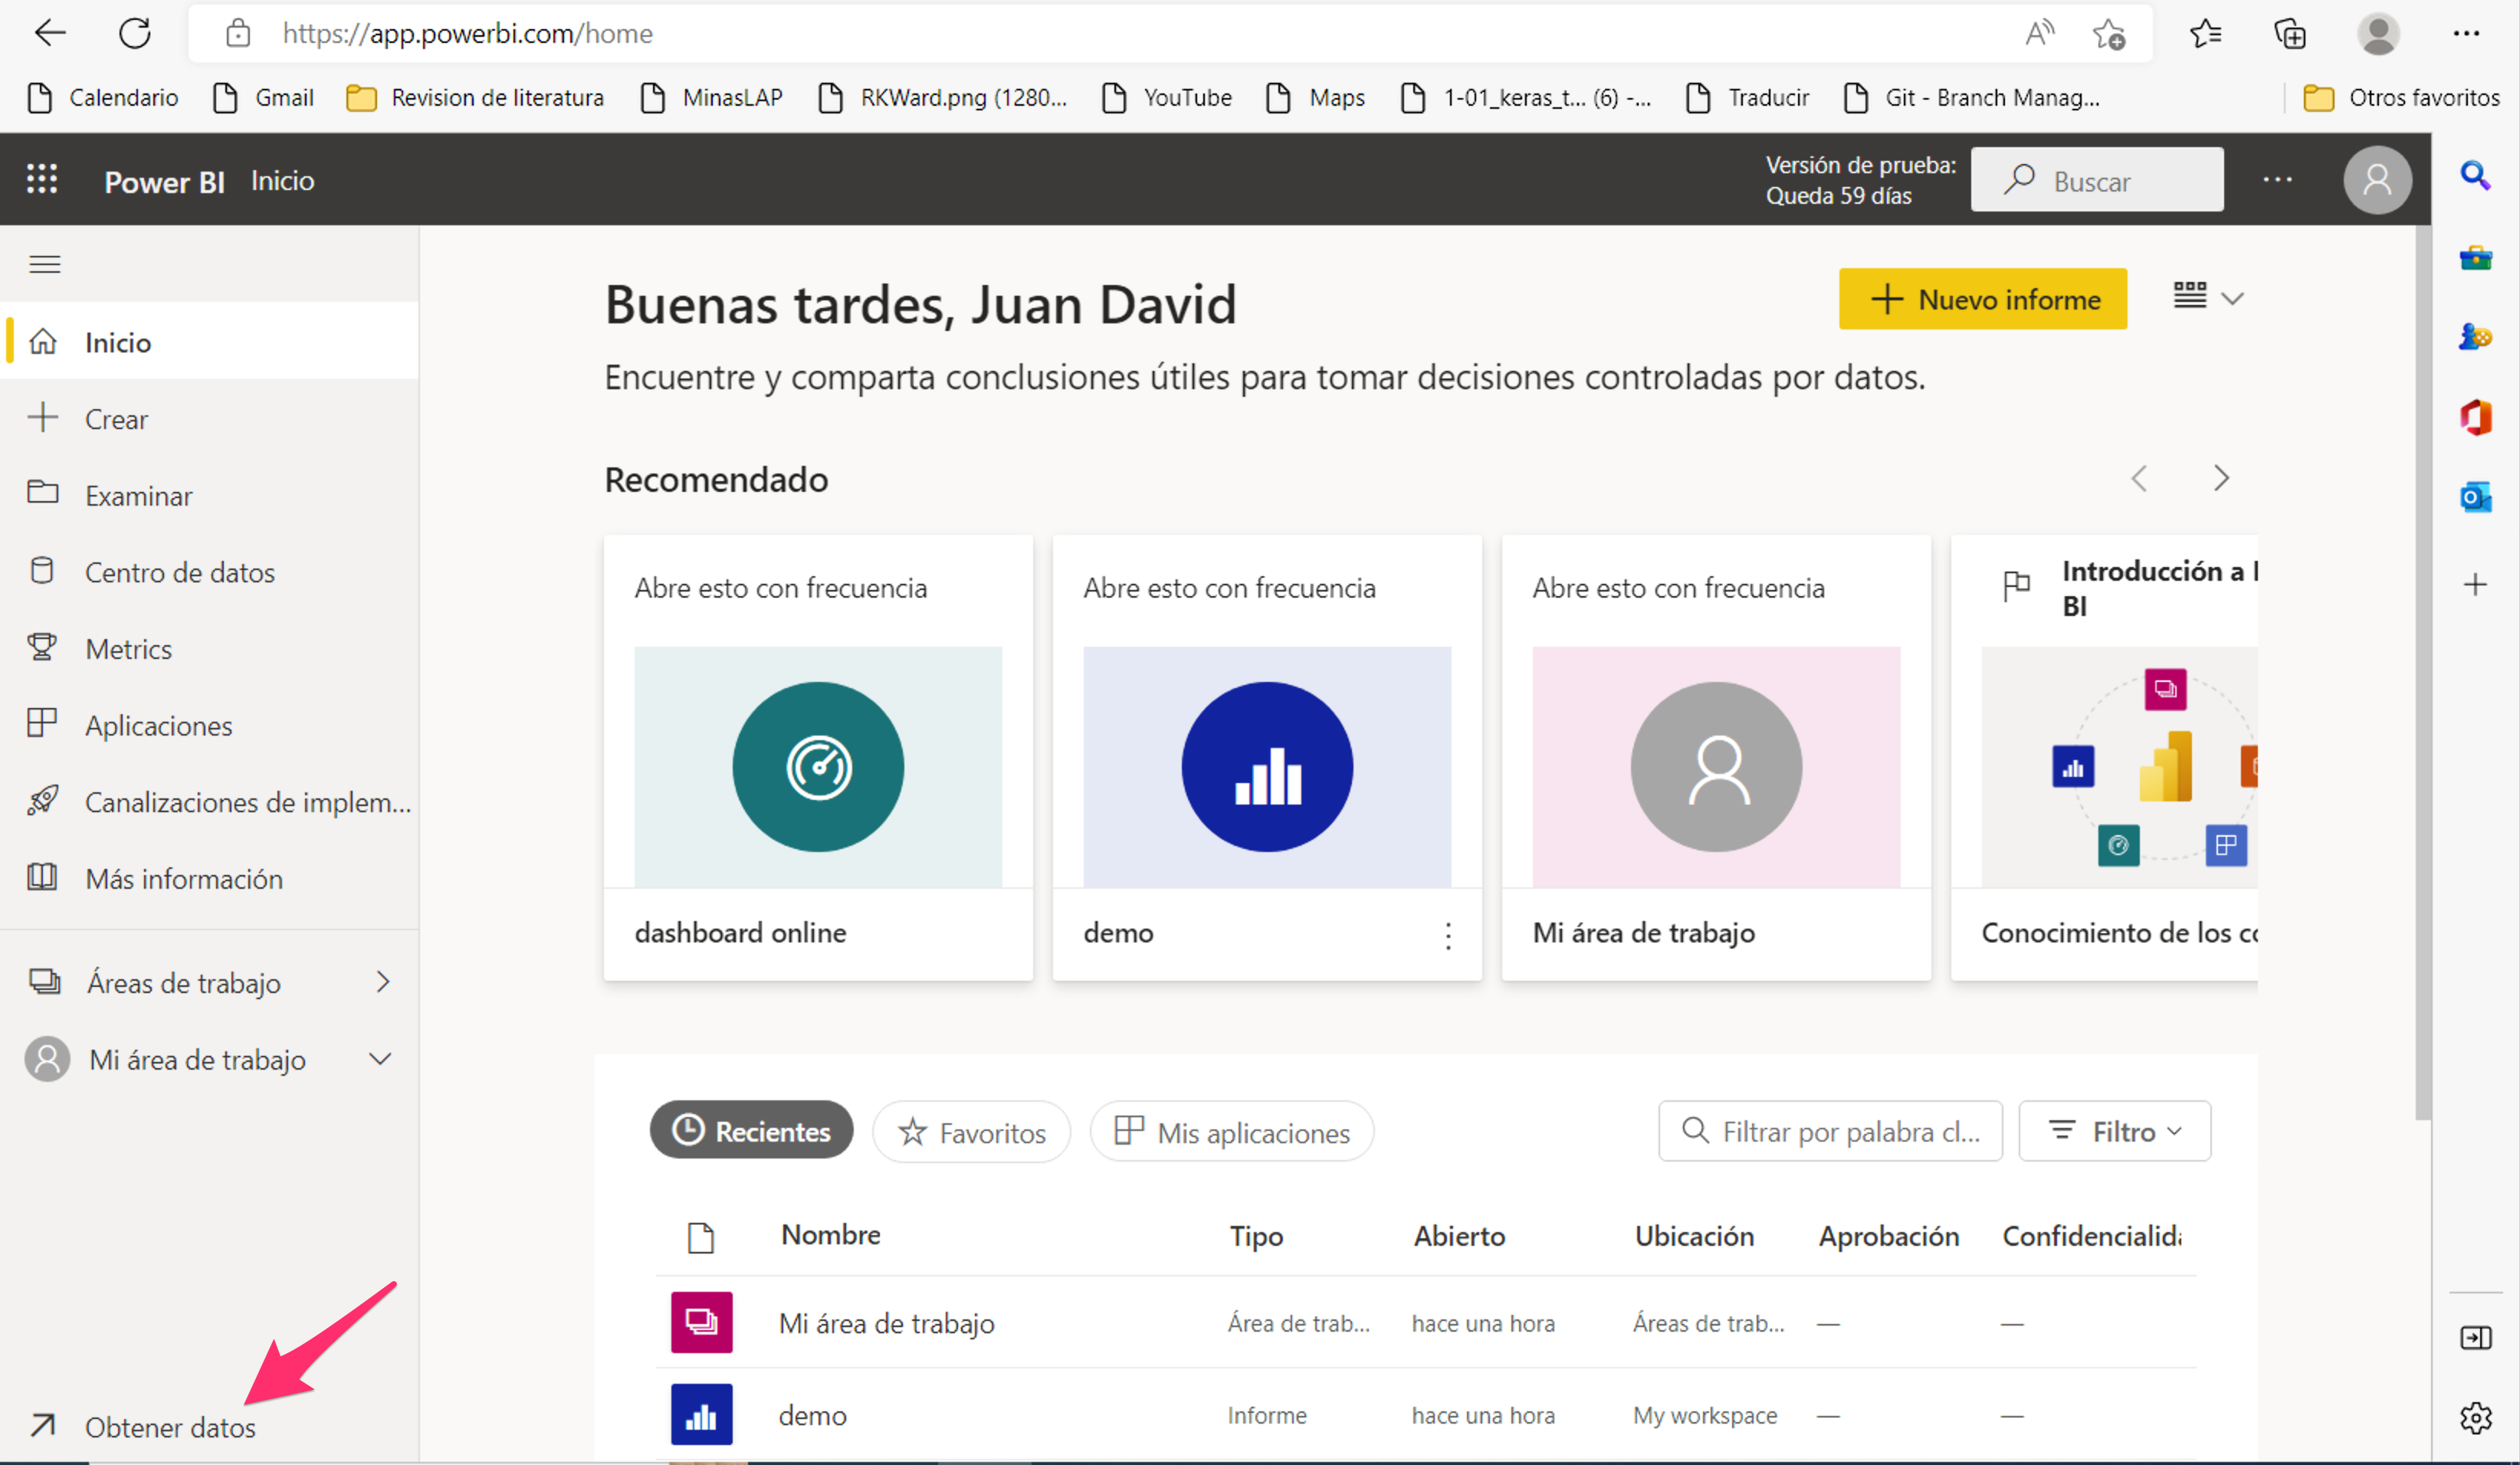Open Metrics in the sidebar
The height and width of the screenshot is (1465, 2520).
(210, 648)
